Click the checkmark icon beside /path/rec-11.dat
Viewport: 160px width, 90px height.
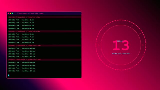pos(16,48)
